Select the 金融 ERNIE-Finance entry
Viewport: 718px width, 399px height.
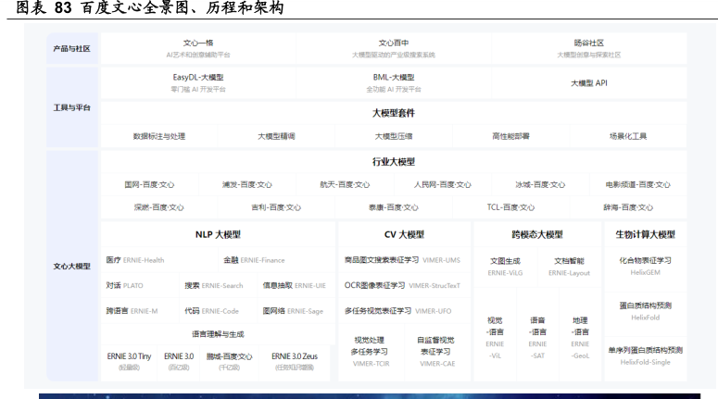point(277,260)
